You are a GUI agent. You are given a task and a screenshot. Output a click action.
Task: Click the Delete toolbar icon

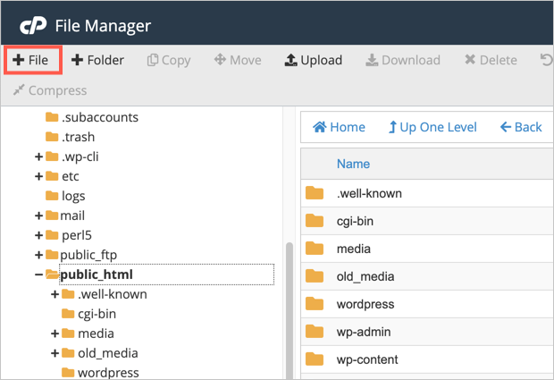pyautogui.click(x=469, y=60)
